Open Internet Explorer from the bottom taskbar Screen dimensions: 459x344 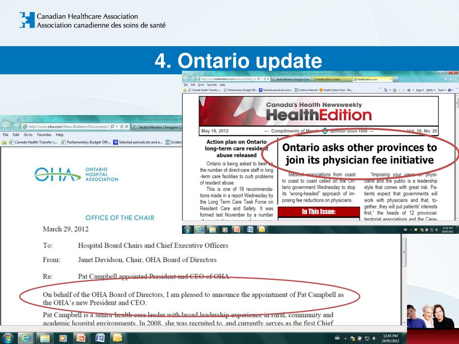(x=26, y=338)
